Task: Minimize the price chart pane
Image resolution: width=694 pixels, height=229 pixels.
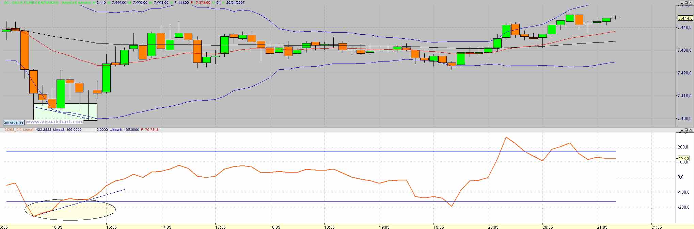Action: [682, 3]
